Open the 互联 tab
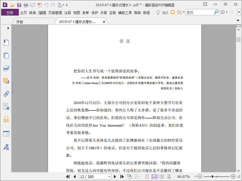The image size is (242, 181). tap(113, 13)
